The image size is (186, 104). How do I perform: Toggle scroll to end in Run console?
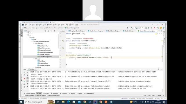tap(28, 81)
